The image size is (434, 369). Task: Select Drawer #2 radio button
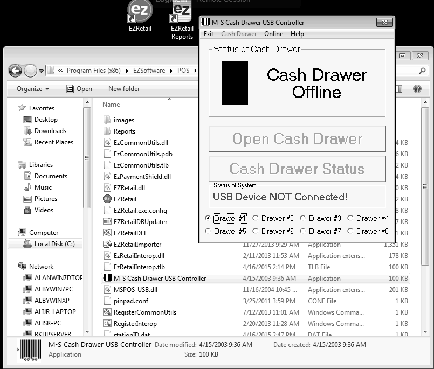coord(255,218)
